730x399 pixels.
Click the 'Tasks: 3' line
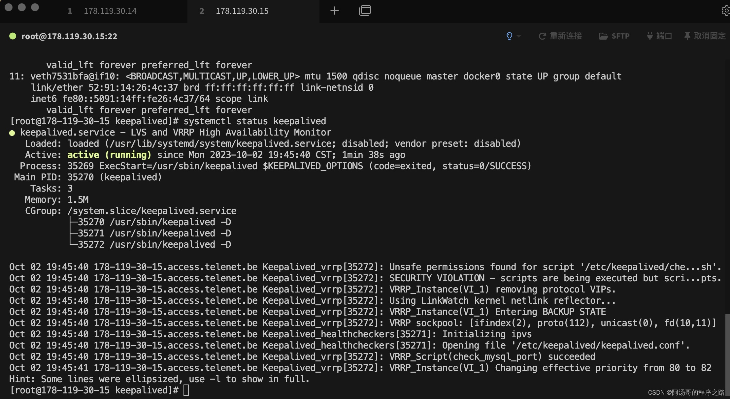[x=51, y=188]
